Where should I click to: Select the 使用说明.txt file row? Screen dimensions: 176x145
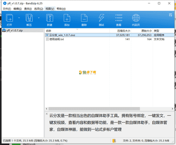(x=109, y=39)
